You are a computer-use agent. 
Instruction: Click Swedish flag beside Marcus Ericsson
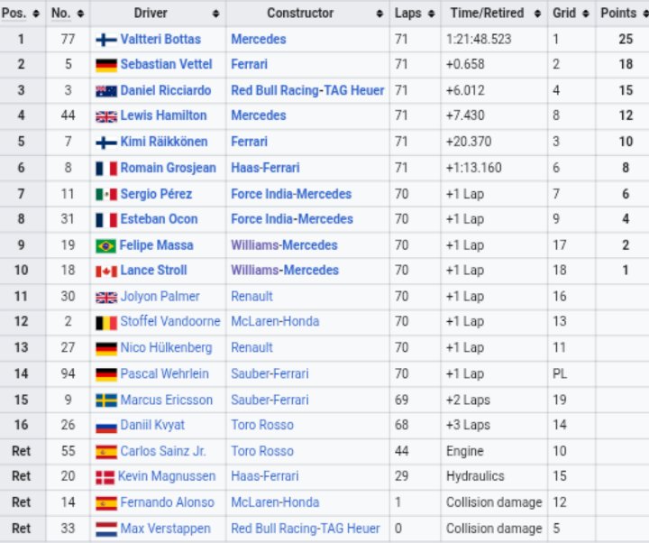tap(106, 400)
